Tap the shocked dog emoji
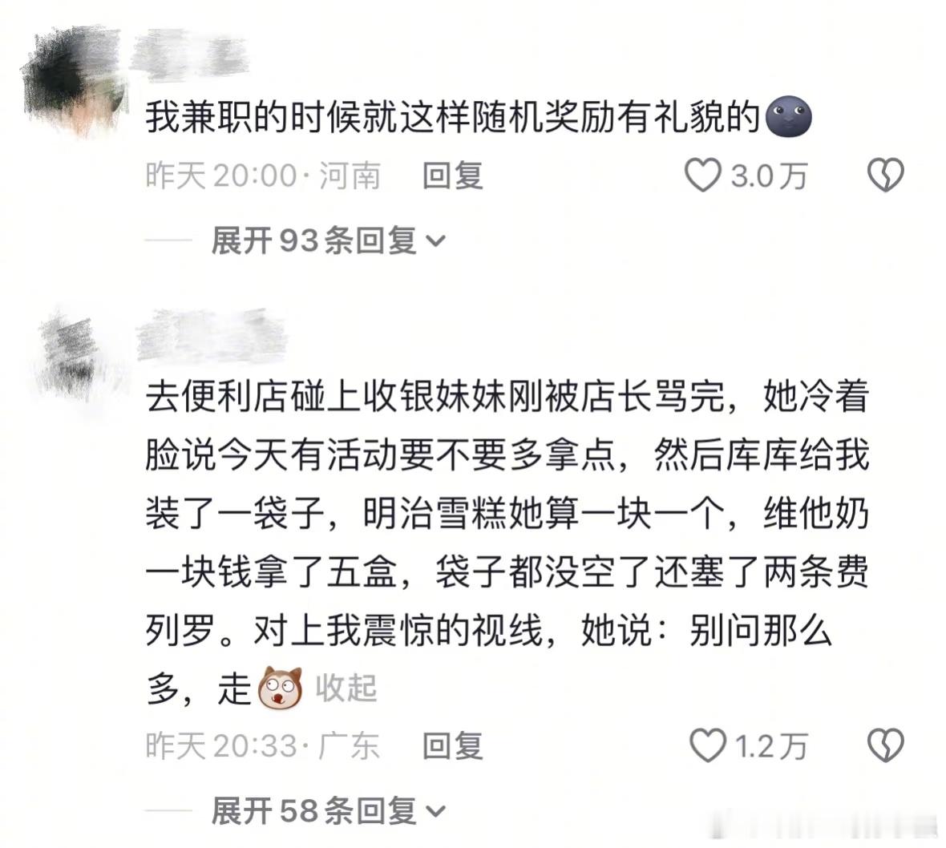 click(281, 688)
